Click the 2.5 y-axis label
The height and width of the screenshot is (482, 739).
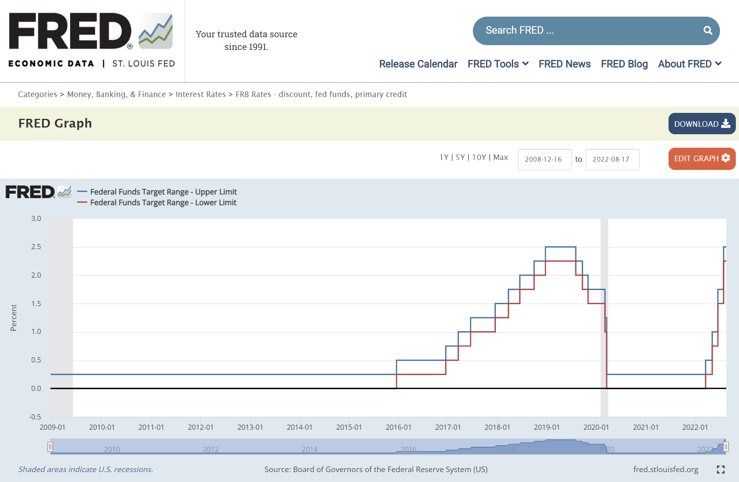click(36, 247)
